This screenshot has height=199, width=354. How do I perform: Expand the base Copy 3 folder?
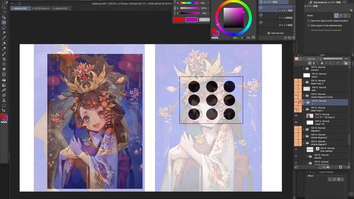click(x=304, y=82)
